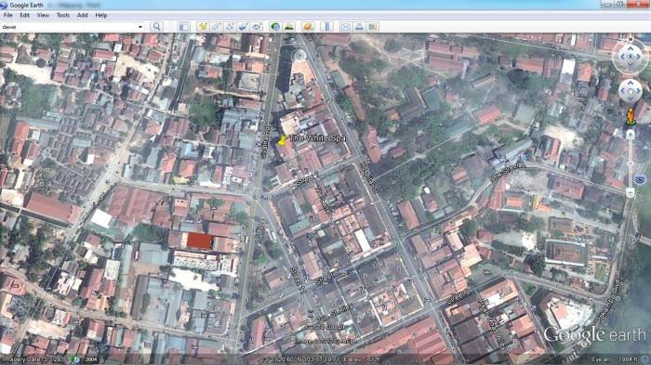Click the Print icon in toolbar
651x365 pixels.
pyautogui.click(x=359, y=27)
